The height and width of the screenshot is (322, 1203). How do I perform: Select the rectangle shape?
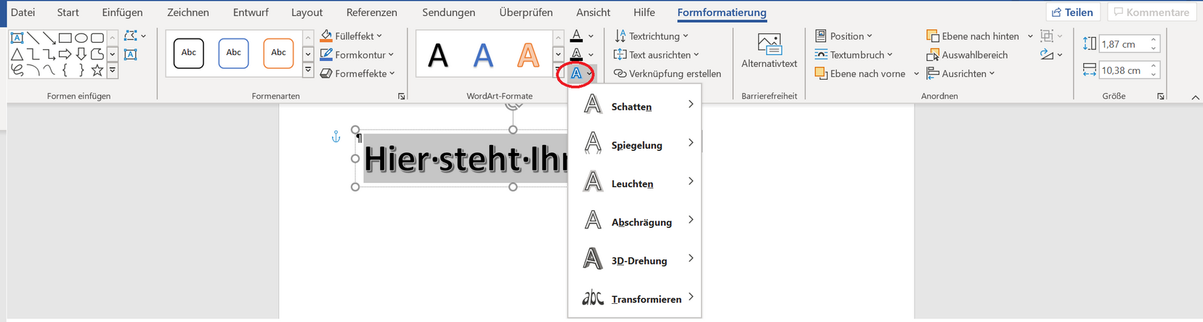coord(65,38)
